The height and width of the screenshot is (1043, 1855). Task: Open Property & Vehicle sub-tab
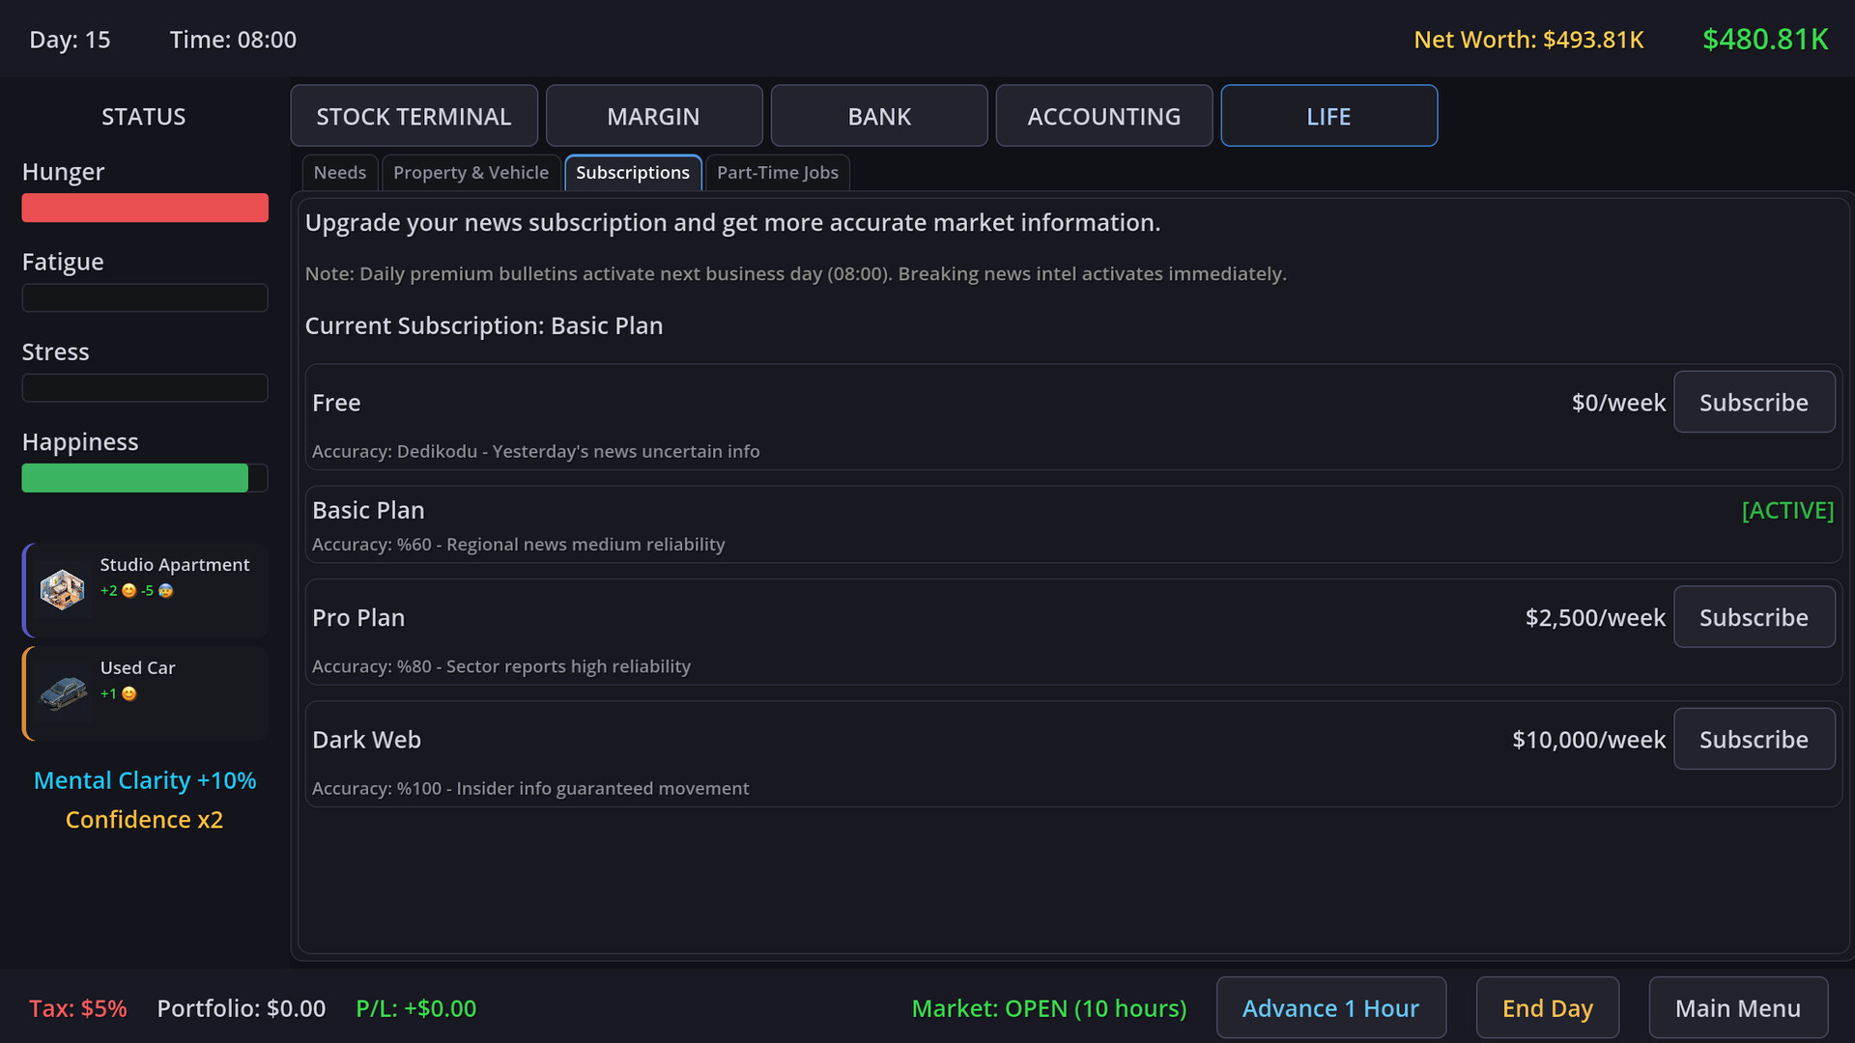[471, 173]
